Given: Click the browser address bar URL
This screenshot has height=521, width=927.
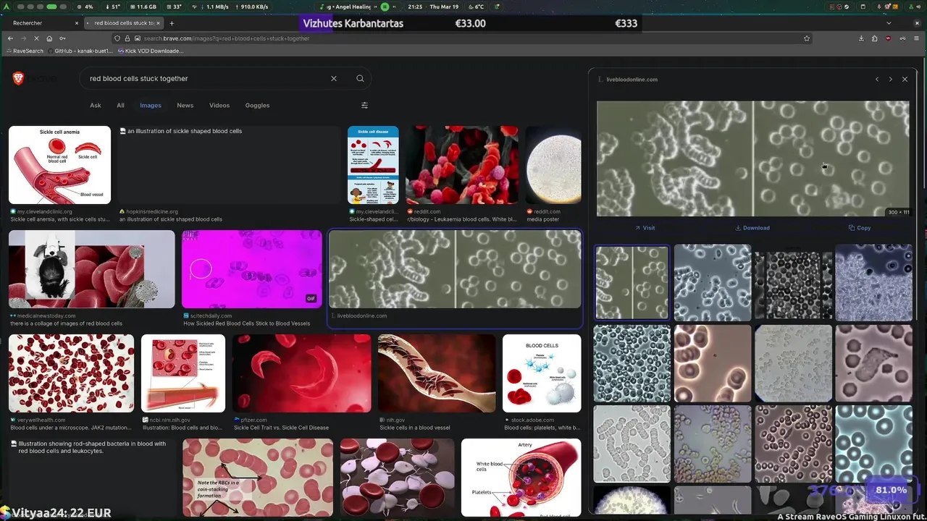Looking at the screenshot, I should (463, 38).
